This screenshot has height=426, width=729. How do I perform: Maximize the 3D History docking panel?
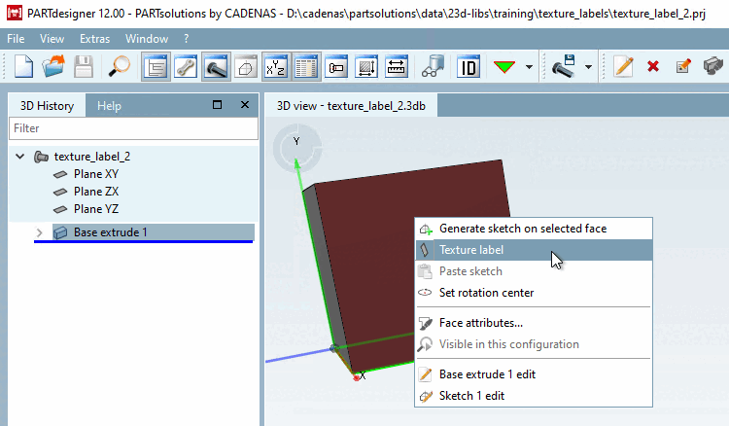[x=217, y=105]
